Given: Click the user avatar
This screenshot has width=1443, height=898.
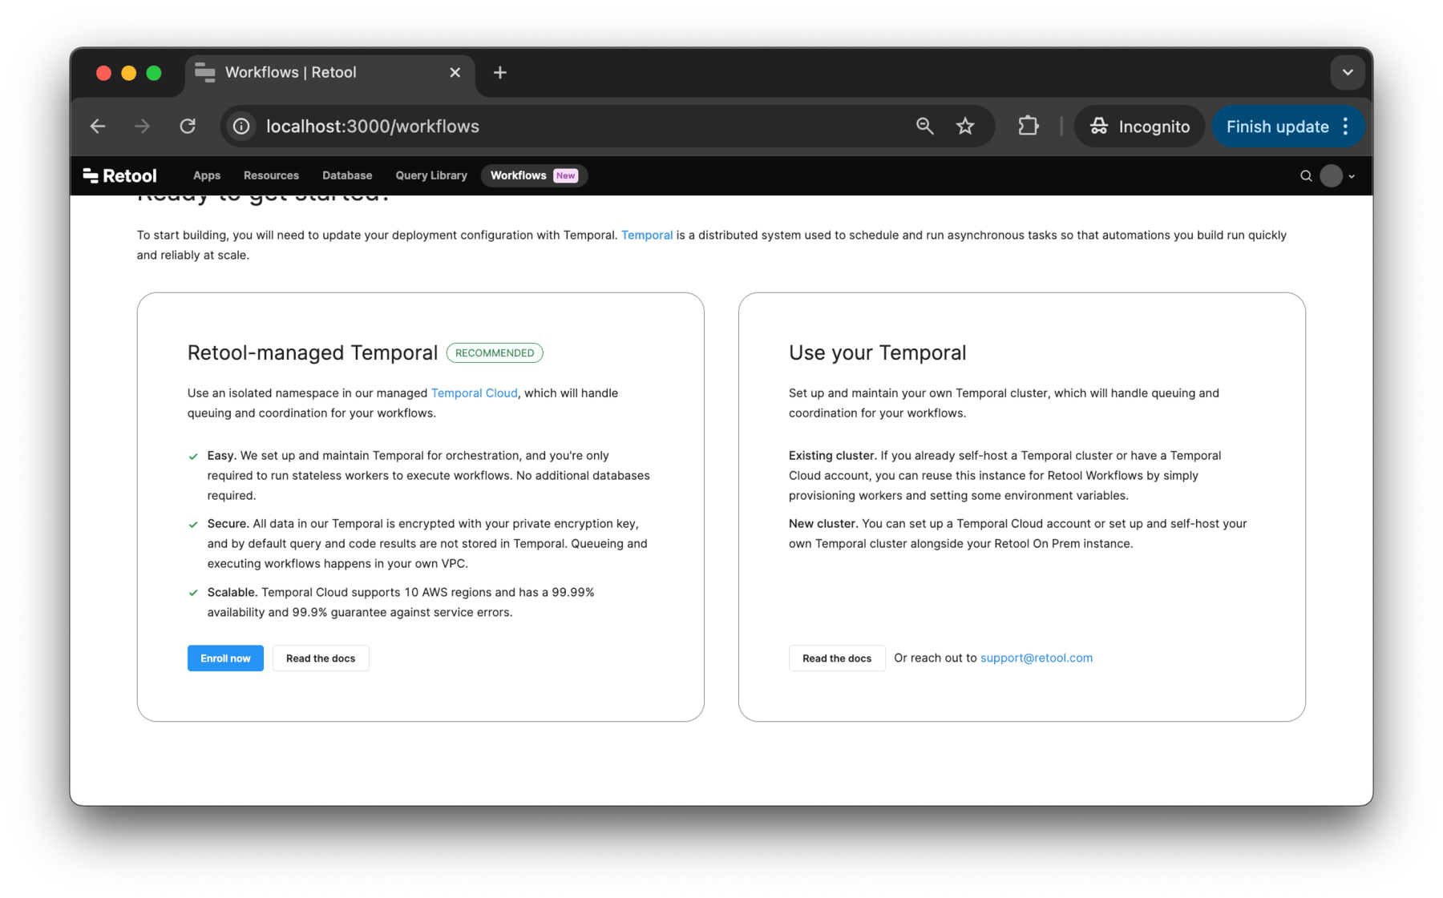Looking at the screenshot, I should [1332, 175].
